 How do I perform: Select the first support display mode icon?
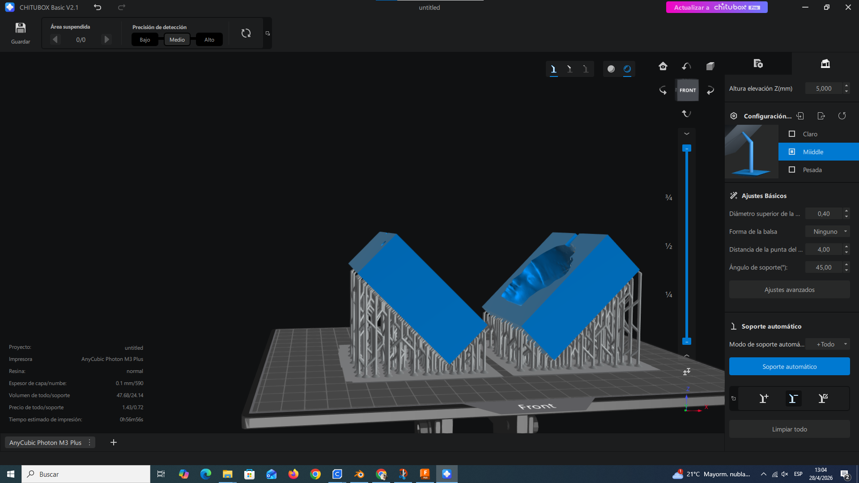tap(554, 69)
